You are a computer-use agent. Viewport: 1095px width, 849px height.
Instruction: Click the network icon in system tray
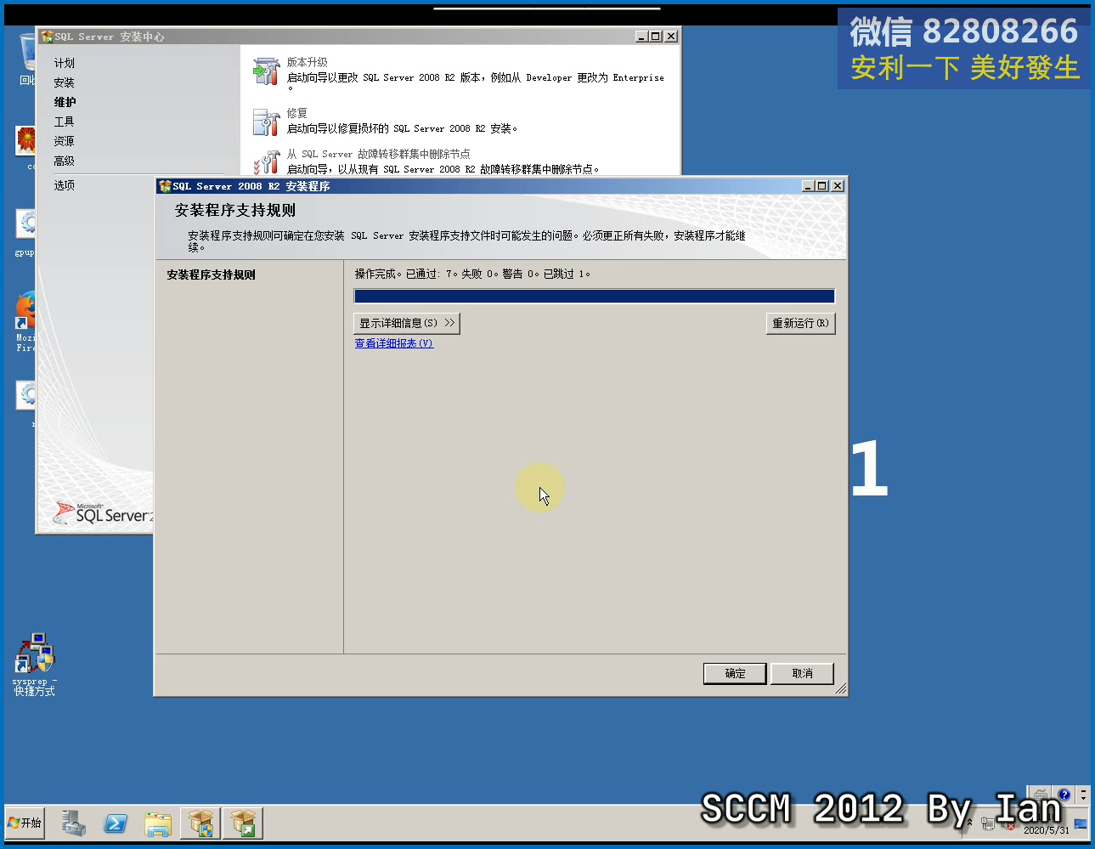[x=988, y=823]
